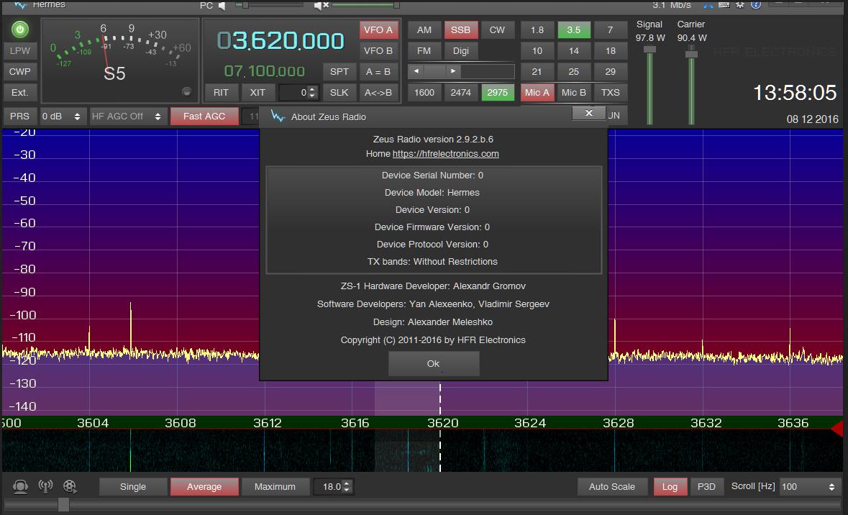
Task: Adjust the 18.0 averaging stepper
Action: pyautogui.click(x=347, y=487)
